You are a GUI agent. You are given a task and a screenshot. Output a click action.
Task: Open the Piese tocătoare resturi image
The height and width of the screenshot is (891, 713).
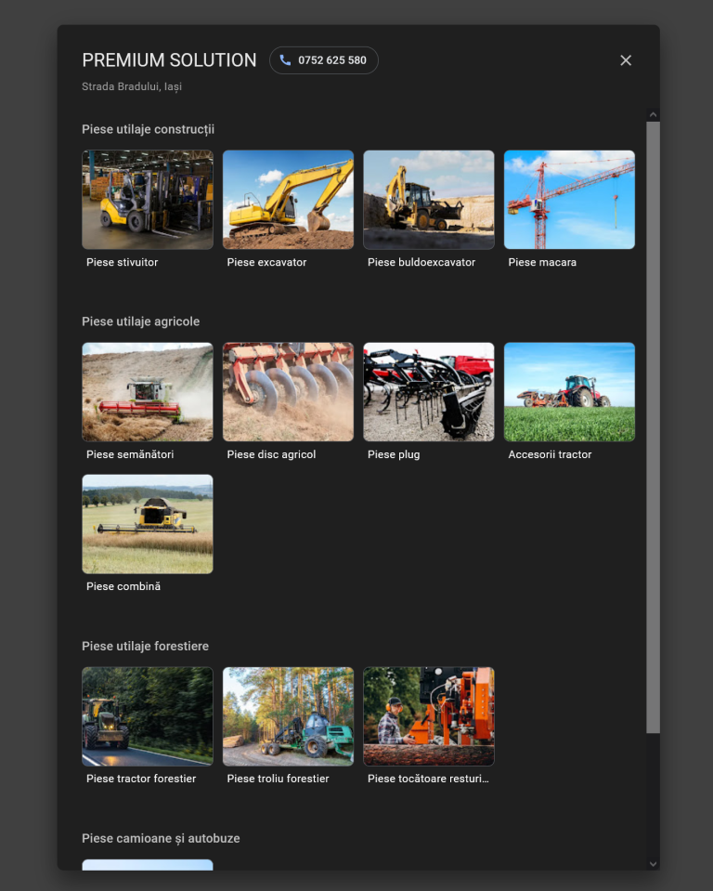click(429, 716)
